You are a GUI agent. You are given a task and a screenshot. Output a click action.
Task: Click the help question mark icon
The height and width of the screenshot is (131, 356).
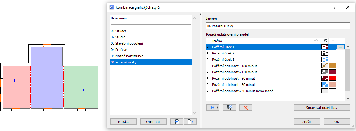[x=334, y=7]
